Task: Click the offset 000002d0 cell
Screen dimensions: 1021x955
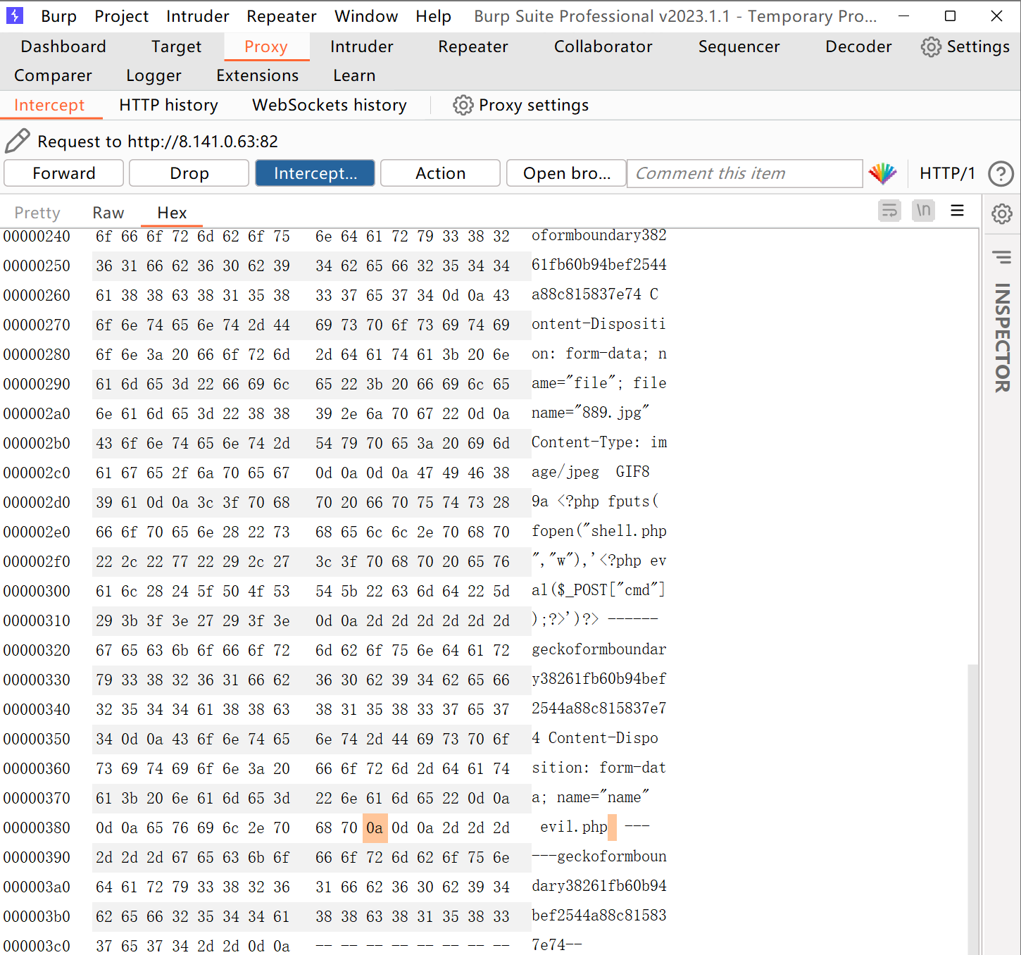Action: coord(37,503)
